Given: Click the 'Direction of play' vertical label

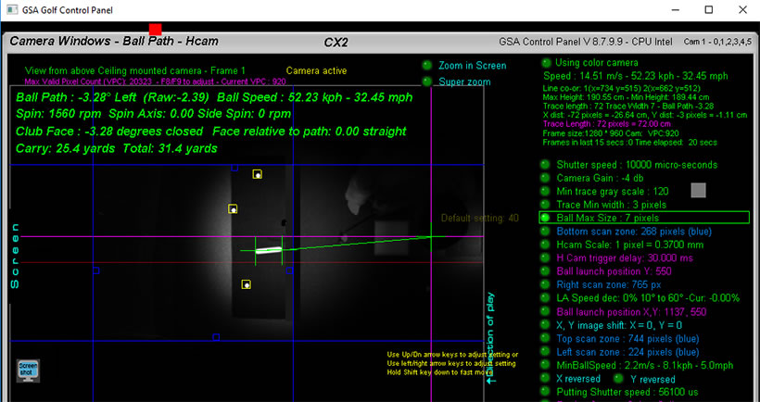Looking at the screenshot, I should [x=490, y=337].
